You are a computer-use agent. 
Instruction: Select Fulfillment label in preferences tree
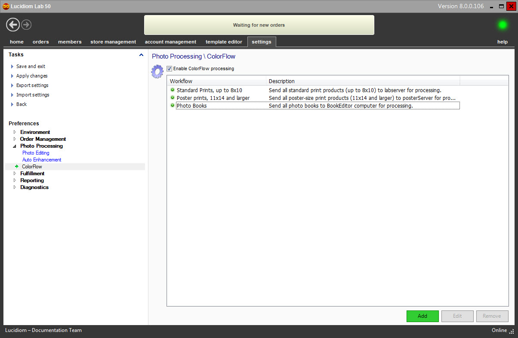click(32, 174)
